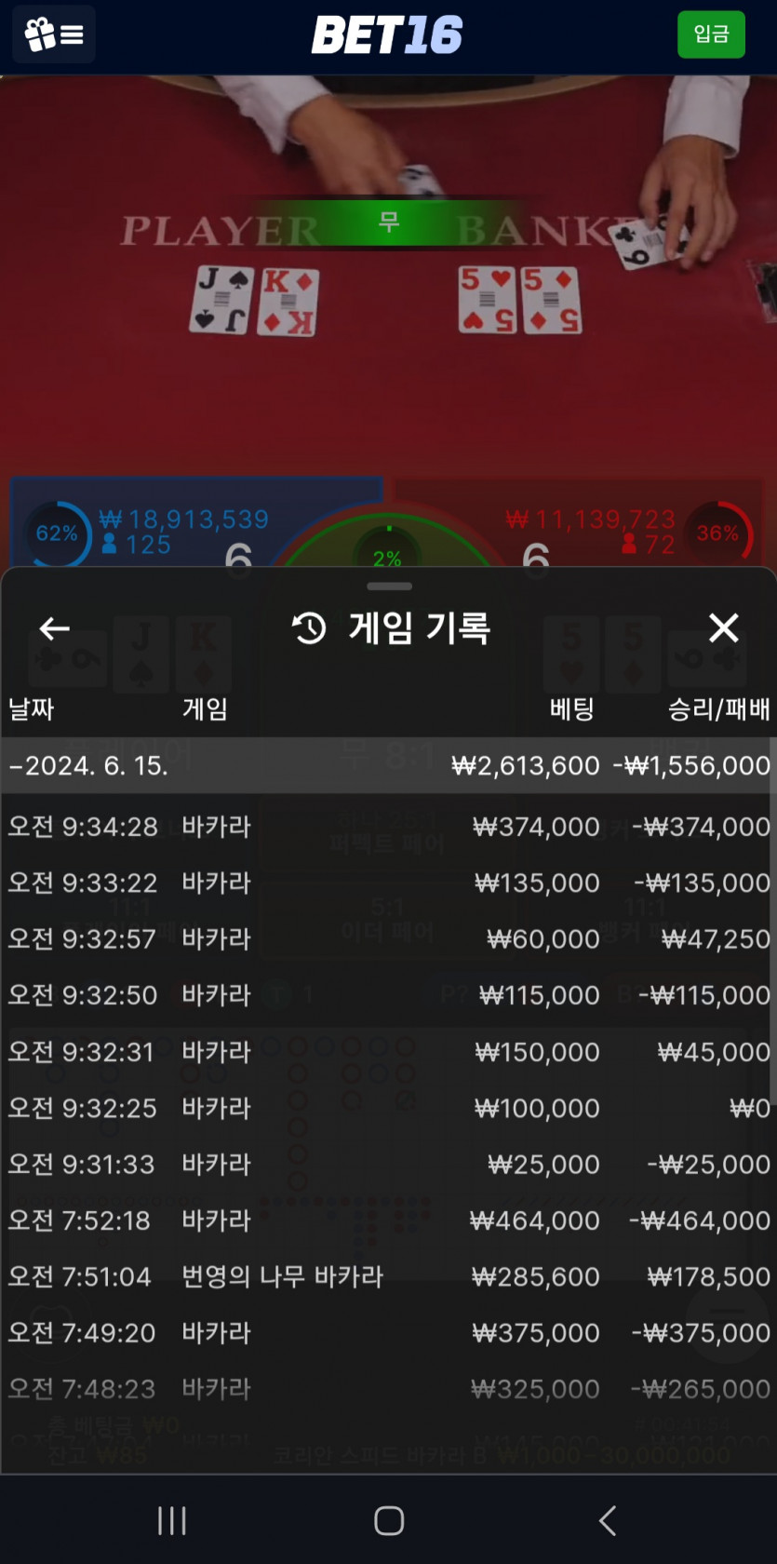The height and width of the screenshot is (1564, 777).
Task: Open the 번영의 나무 바카라 record
Action: coord(388,1276)
